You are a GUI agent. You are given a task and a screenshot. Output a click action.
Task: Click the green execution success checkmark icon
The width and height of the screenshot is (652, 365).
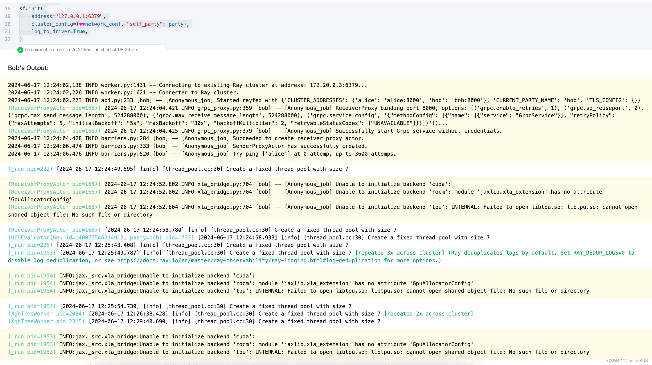point(20,50)
